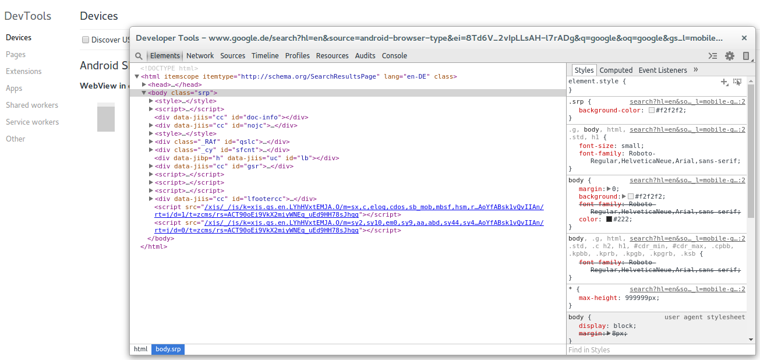Add a new style rule plus icon
Screen dimensions: 760x360
pyautogui.click(x=724, y=82)
